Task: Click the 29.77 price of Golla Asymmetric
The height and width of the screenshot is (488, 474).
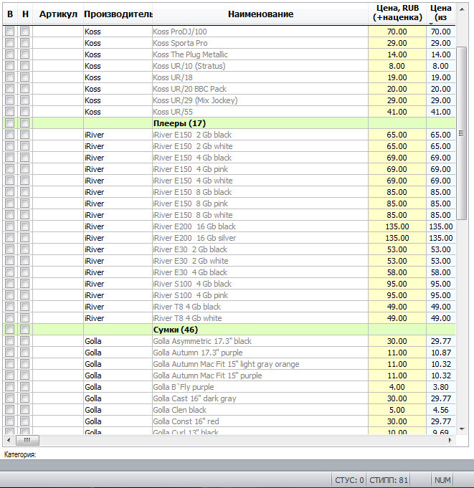Action: pyautogui.click(x=441, y=341)
